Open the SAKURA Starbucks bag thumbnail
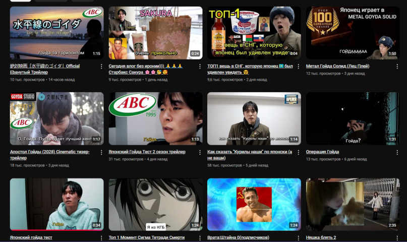The width and height of the screenshot is (407, 242). point(155,33)
